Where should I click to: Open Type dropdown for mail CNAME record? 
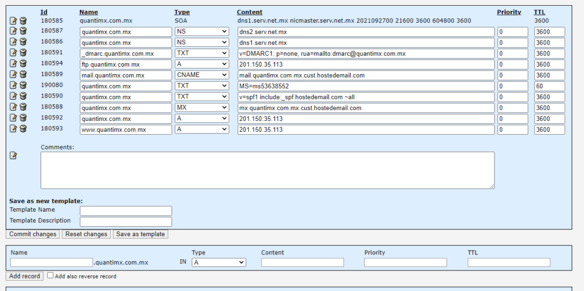pos(202,75)
